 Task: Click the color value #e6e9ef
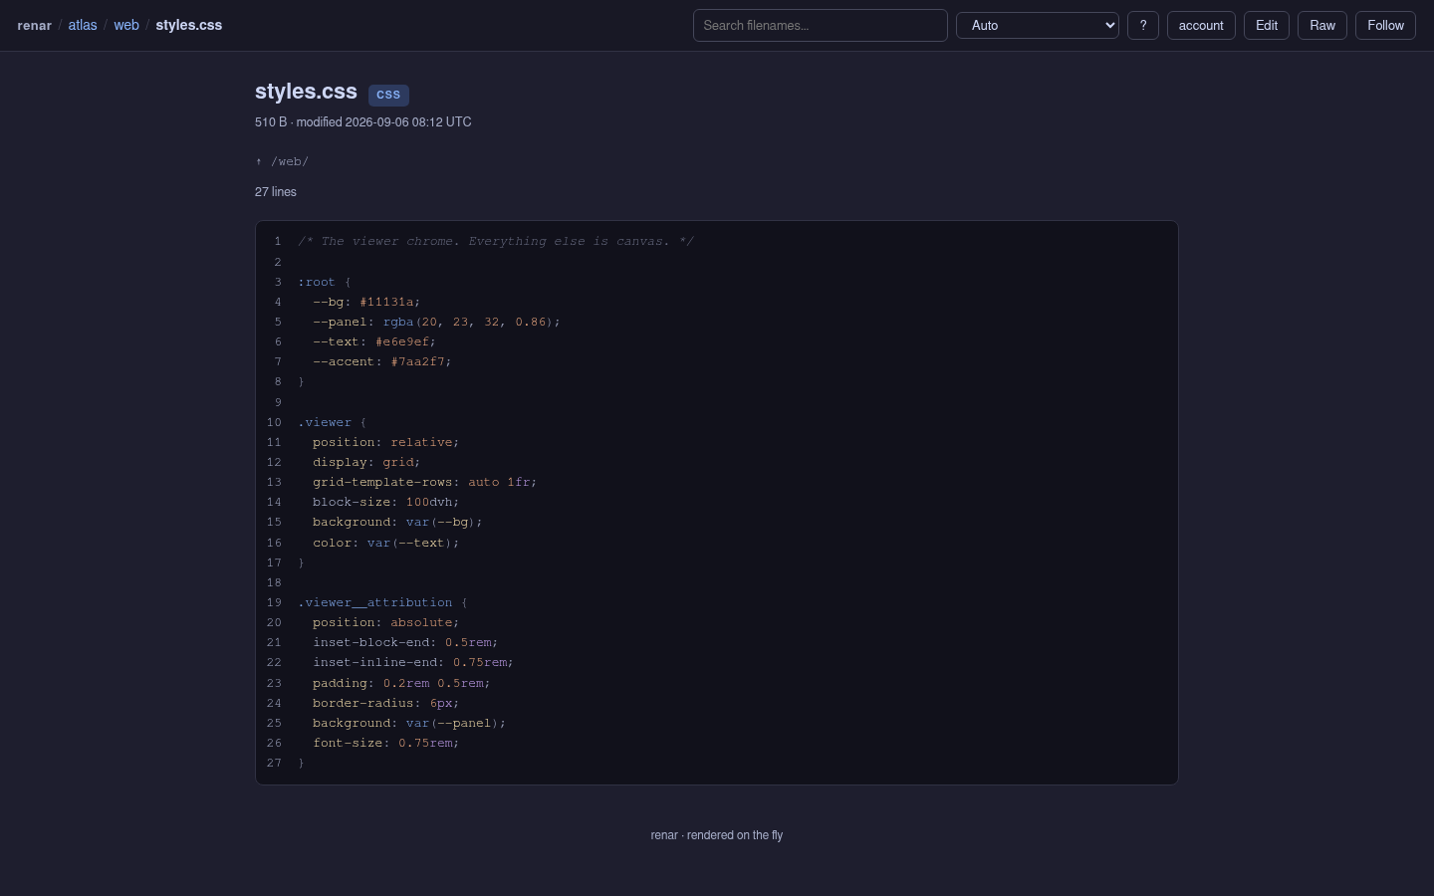click(402, 341)
